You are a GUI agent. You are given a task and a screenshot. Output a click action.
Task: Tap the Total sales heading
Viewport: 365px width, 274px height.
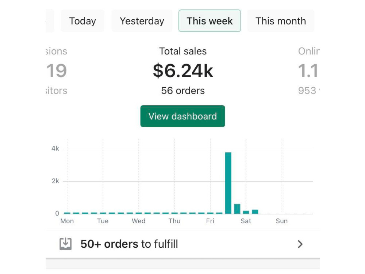[183, 51]
